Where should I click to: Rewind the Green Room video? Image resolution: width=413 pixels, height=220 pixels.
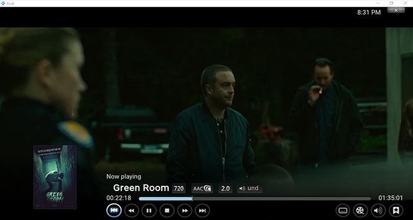tap(132, 211)
